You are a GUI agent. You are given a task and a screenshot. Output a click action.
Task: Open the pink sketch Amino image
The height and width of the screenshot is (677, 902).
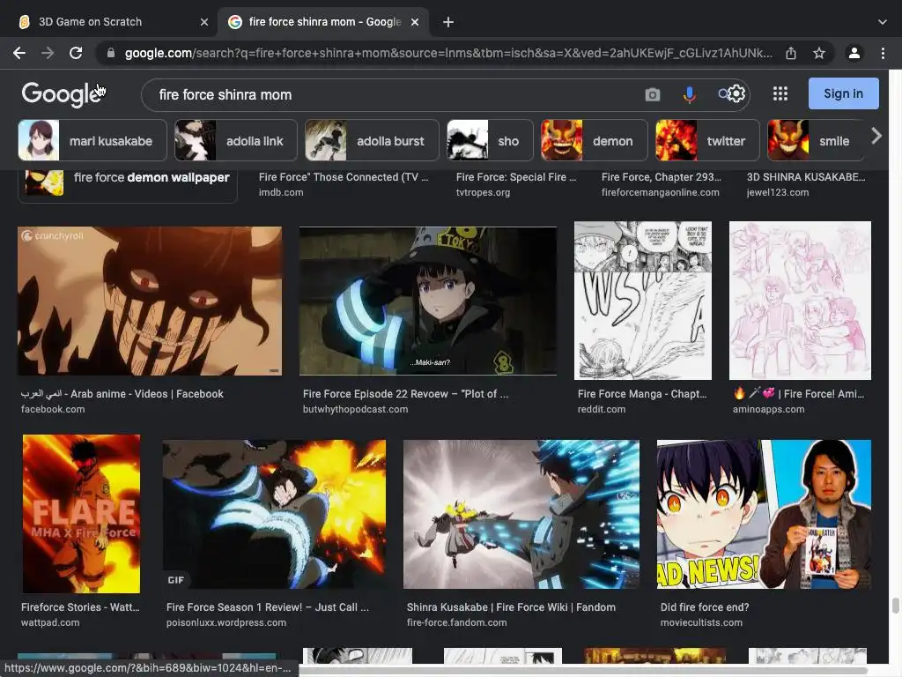[800, 301]
